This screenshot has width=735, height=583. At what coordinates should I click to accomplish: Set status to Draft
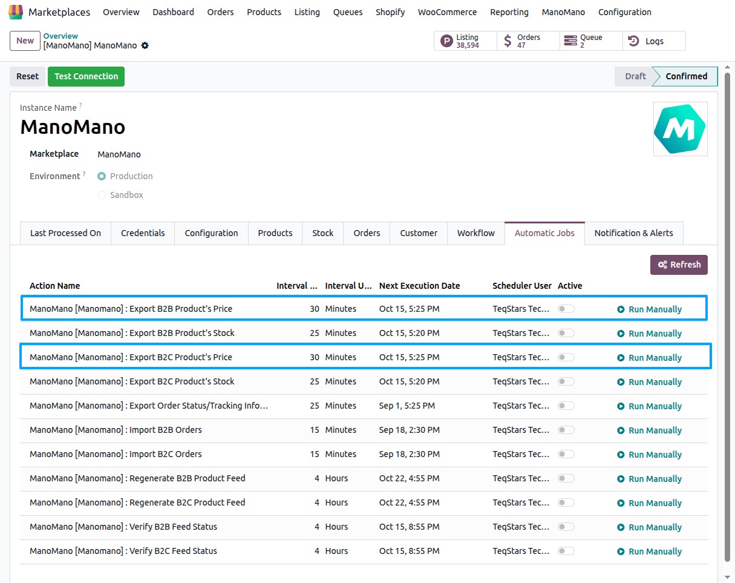pyautogui.click(x=635, y=76)
